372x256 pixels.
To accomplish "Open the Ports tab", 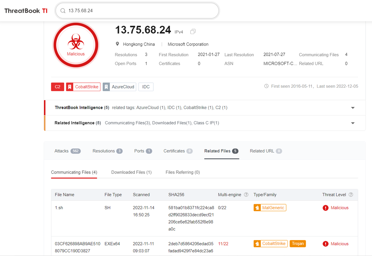I will (x=143, y=151).
